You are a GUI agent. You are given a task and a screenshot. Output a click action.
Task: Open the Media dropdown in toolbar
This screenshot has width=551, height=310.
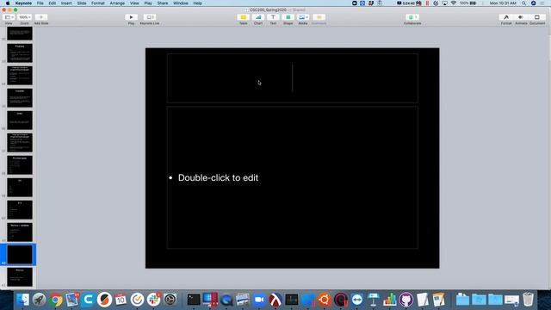303,17
